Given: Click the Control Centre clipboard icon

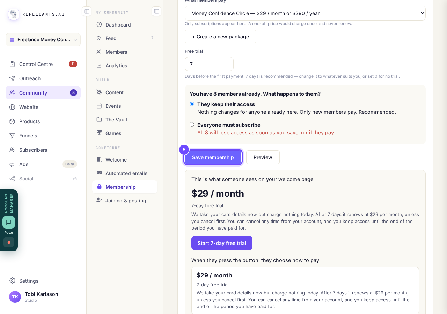Looking at the screenshot, I should (x=12, y=64).
